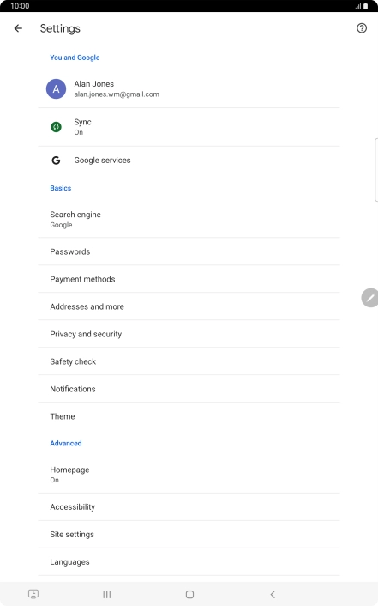The image size is (378, 606).
Task: Open Addresses and more
Action: pyautogui.click(x=189, y=306)
